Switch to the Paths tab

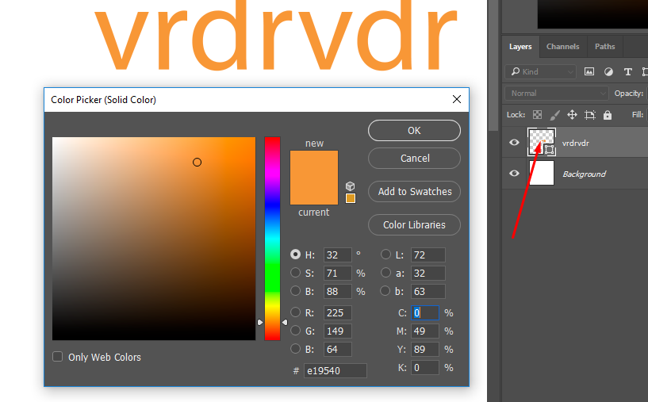604,47
